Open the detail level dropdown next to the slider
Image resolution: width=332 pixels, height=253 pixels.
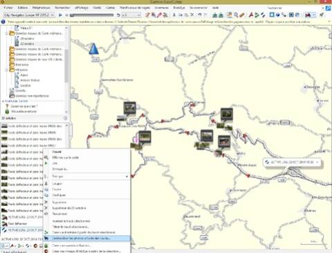click(131, 15)
